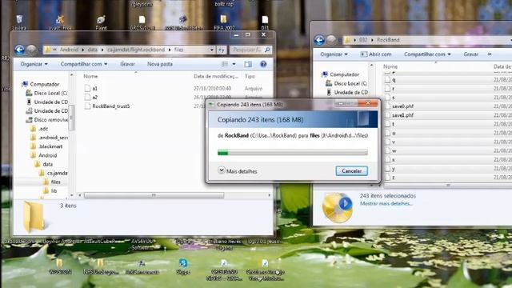The image size is (512, 288).
Task: Open Compartilhar com dropdown in RockBand window
Action: [427, 54]
